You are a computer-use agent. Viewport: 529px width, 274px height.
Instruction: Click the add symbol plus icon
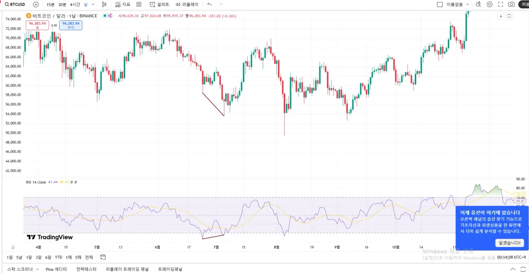point(36,4)
